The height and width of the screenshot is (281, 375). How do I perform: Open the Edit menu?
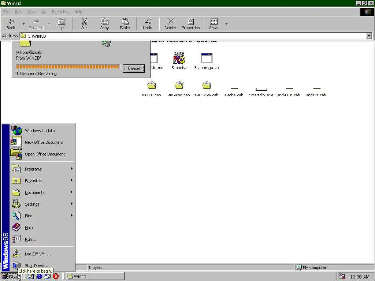[x=18, y=12]
